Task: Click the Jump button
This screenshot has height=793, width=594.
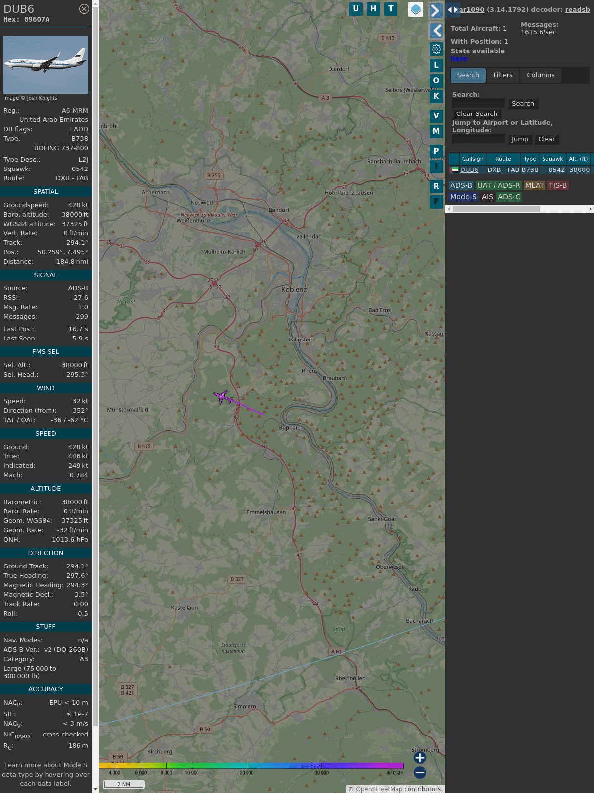Action: 520,139
